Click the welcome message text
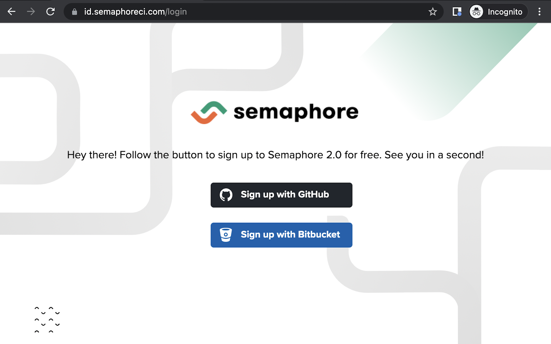 tap(275, 155)
